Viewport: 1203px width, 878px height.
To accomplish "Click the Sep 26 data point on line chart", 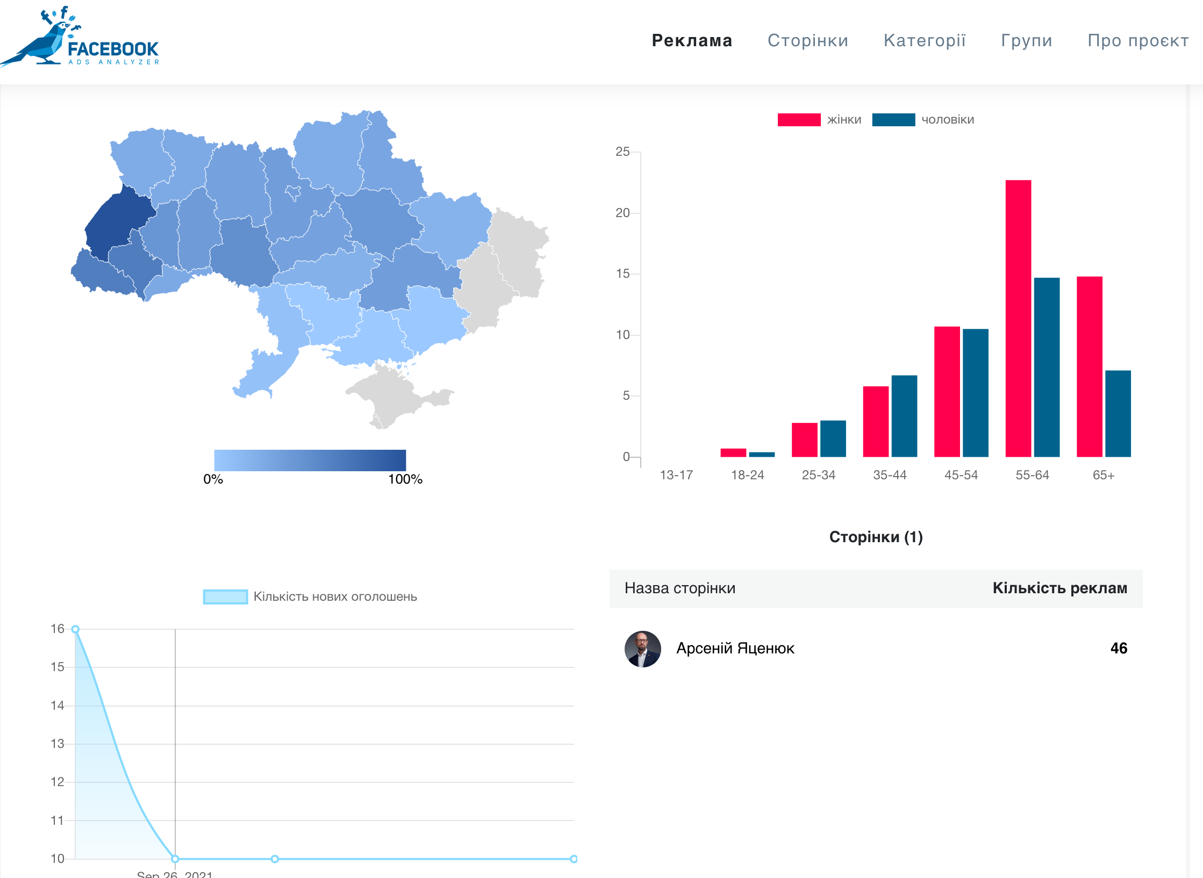I will (x=175, y=859).
